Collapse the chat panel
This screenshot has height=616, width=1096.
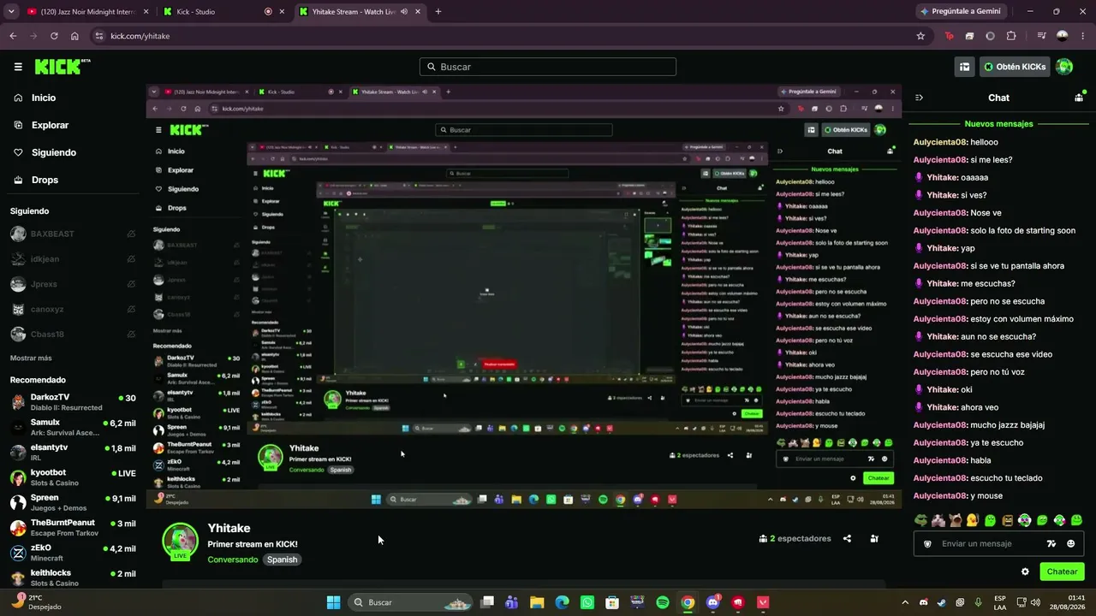[919, 98]
